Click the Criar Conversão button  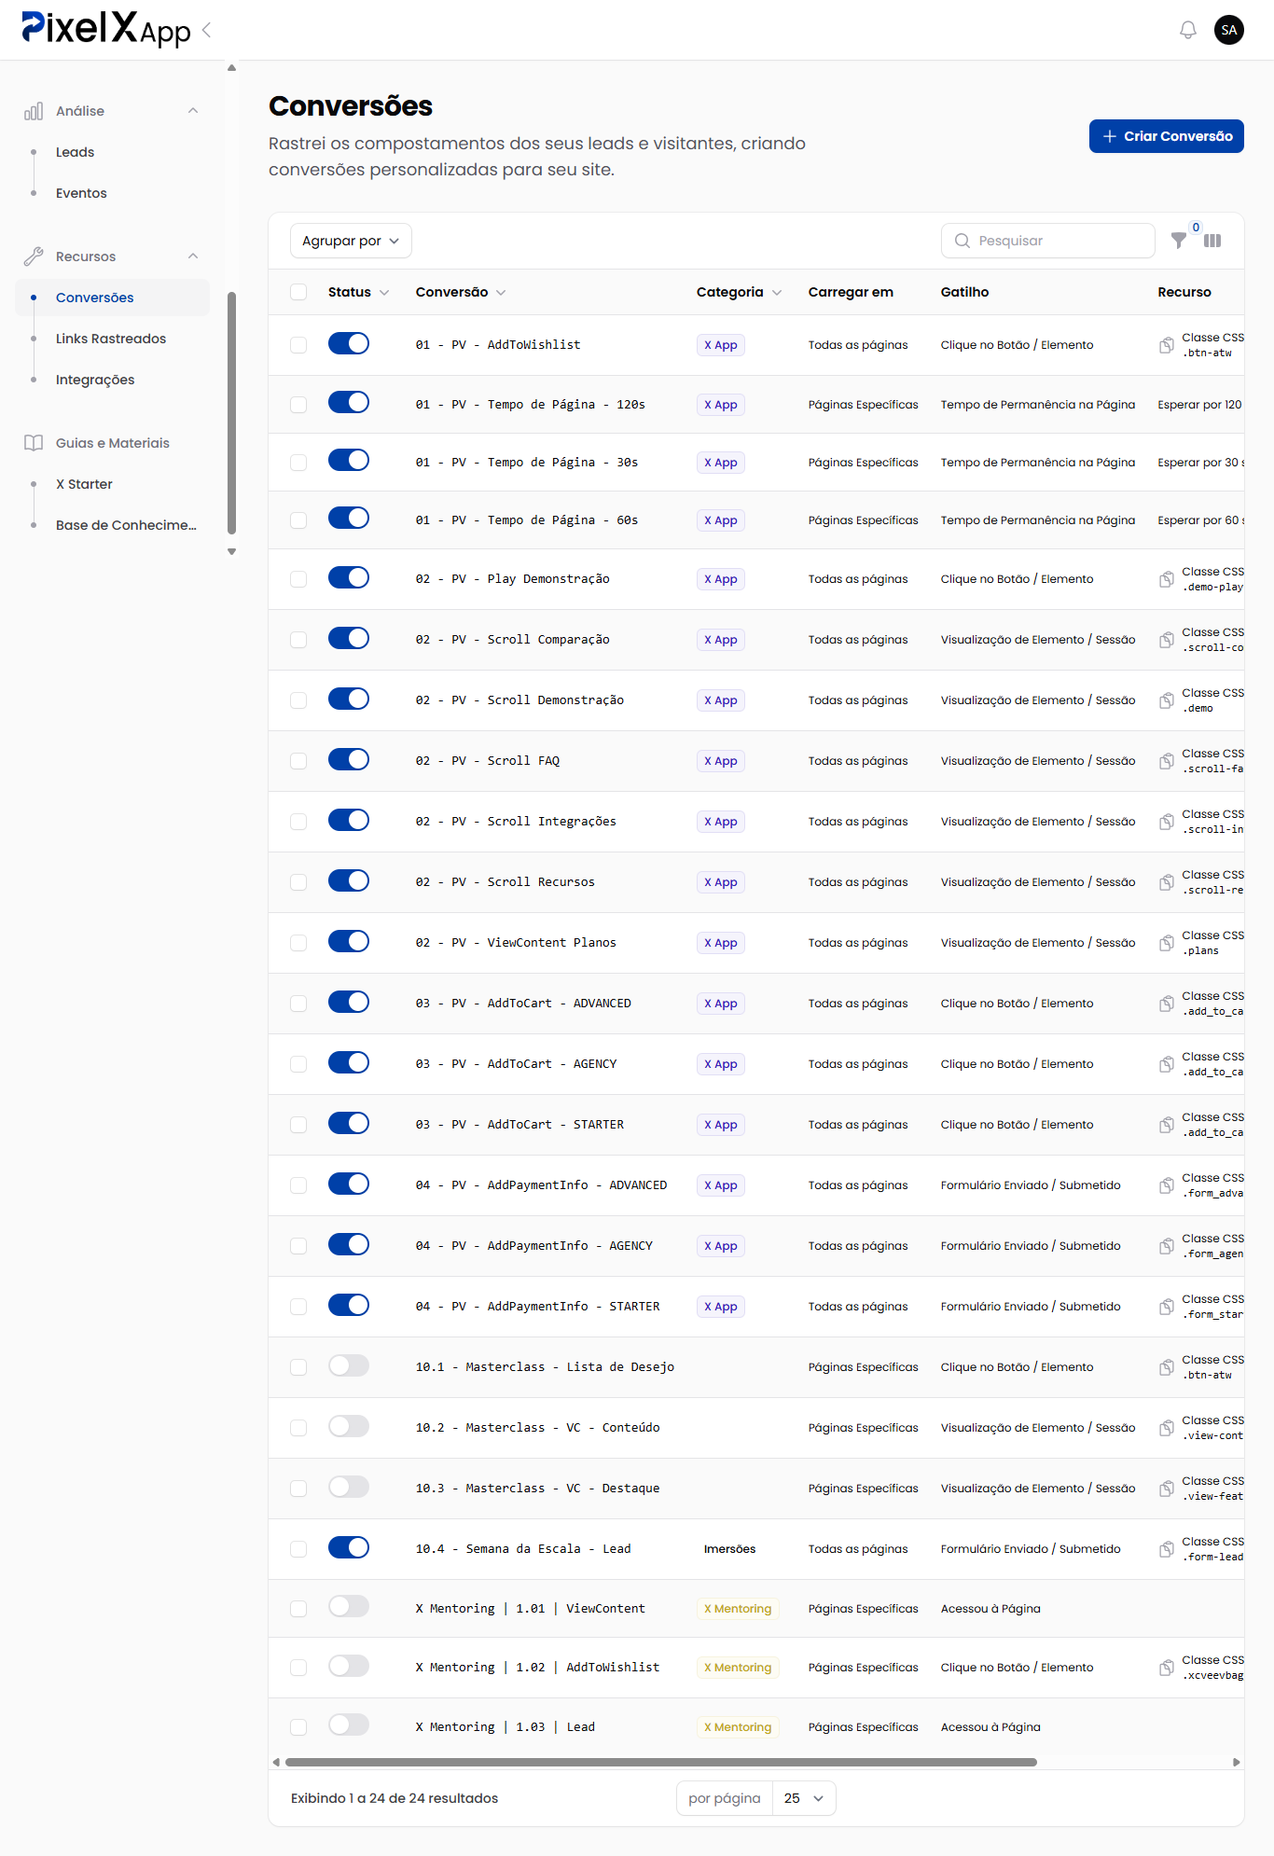coord(1167,136)
